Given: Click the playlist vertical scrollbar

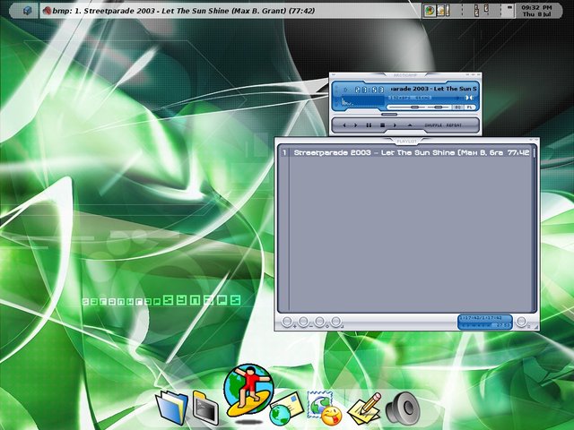Looking at the screenshot, I should [x=535, y=228].
